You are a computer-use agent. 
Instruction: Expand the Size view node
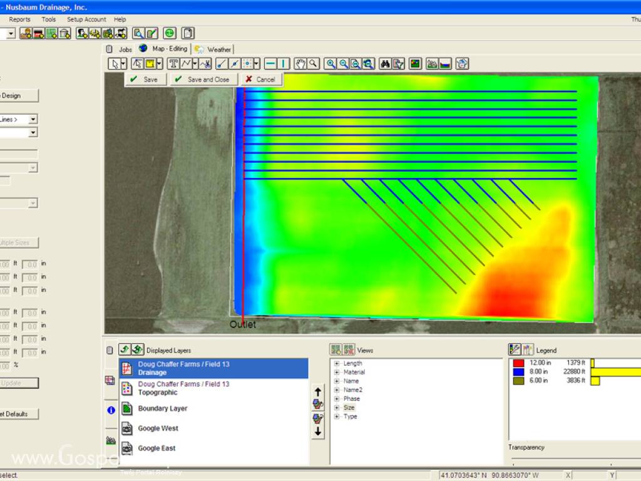coord(336,408)
